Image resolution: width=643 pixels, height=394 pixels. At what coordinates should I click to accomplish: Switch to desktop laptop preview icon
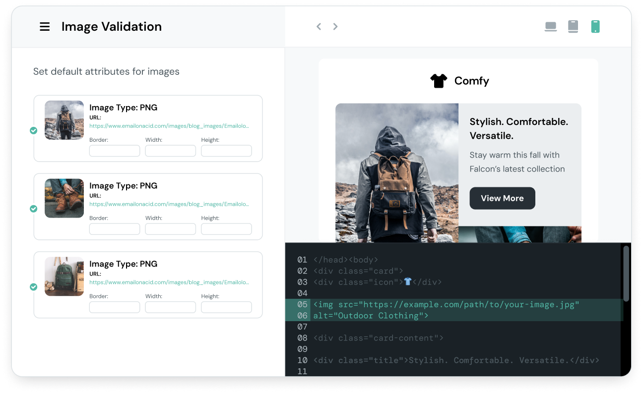point(551,27)
